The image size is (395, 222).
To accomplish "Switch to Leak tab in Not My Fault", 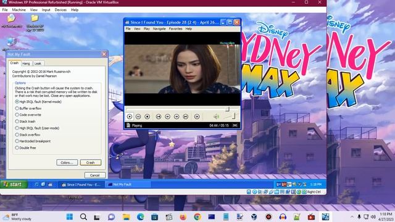I will tap(38, 64).
